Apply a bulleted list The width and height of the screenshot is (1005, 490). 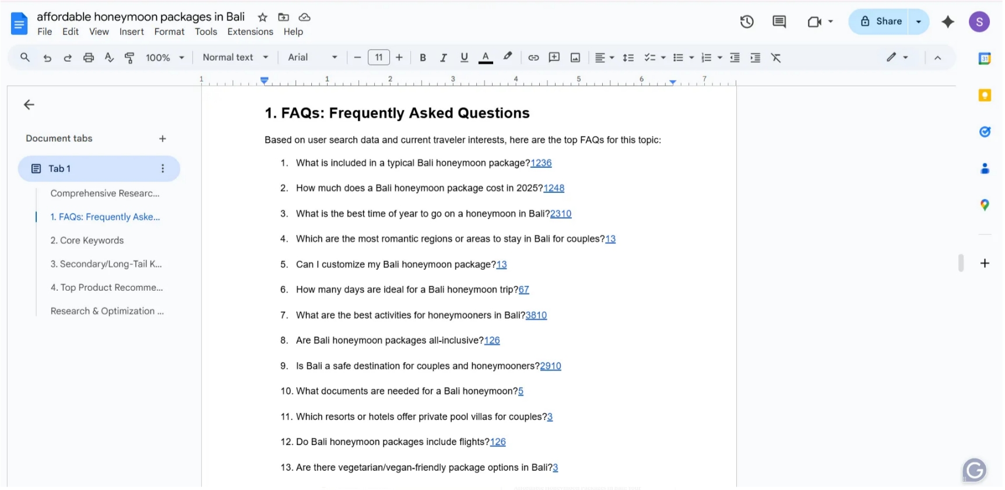tap(678, 57)
